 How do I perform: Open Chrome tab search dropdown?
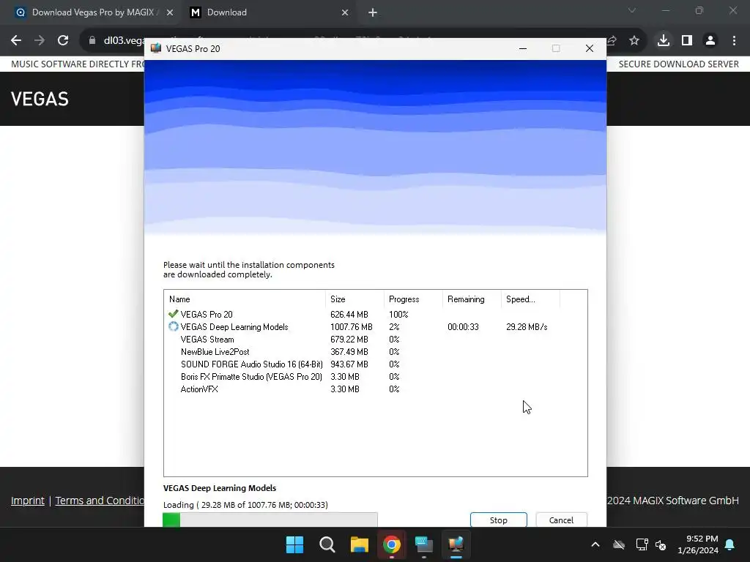pyautogui.click(x=632, y=10)
